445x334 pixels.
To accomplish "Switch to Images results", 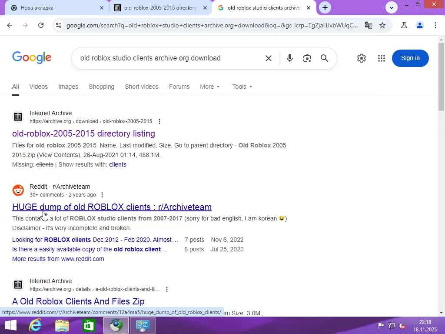I will 68,87.
